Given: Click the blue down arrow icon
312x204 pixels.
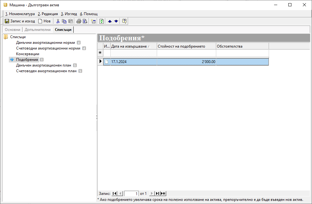Looking at the screenshot, I should pyautogui.click(x=116, y=21).
